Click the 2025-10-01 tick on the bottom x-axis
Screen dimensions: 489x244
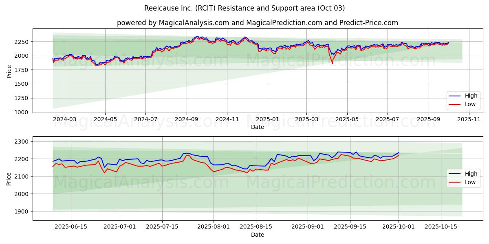[399, 227]
